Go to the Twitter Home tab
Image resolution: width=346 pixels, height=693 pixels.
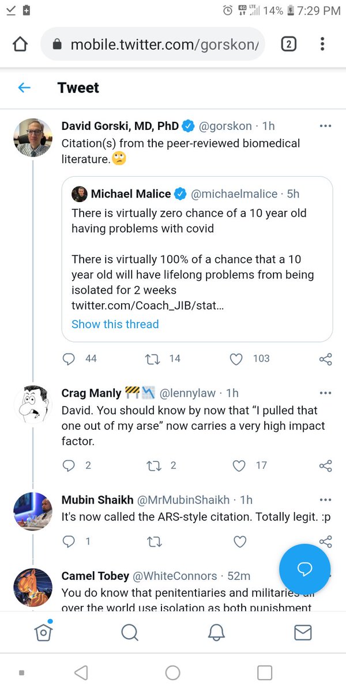43,633
